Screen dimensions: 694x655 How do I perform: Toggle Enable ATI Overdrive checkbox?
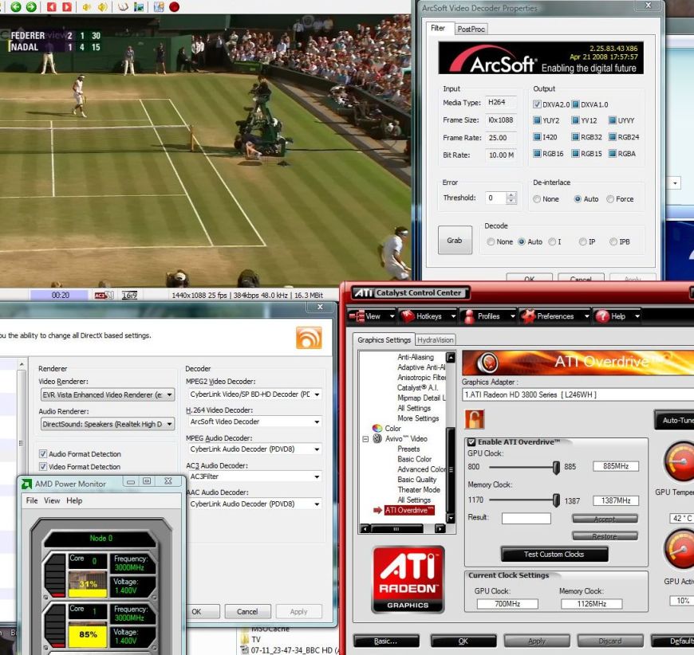tap(471, 441)
